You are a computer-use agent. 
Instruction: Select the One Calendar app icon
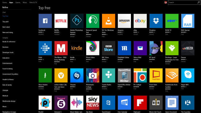[x=124, y=103]
